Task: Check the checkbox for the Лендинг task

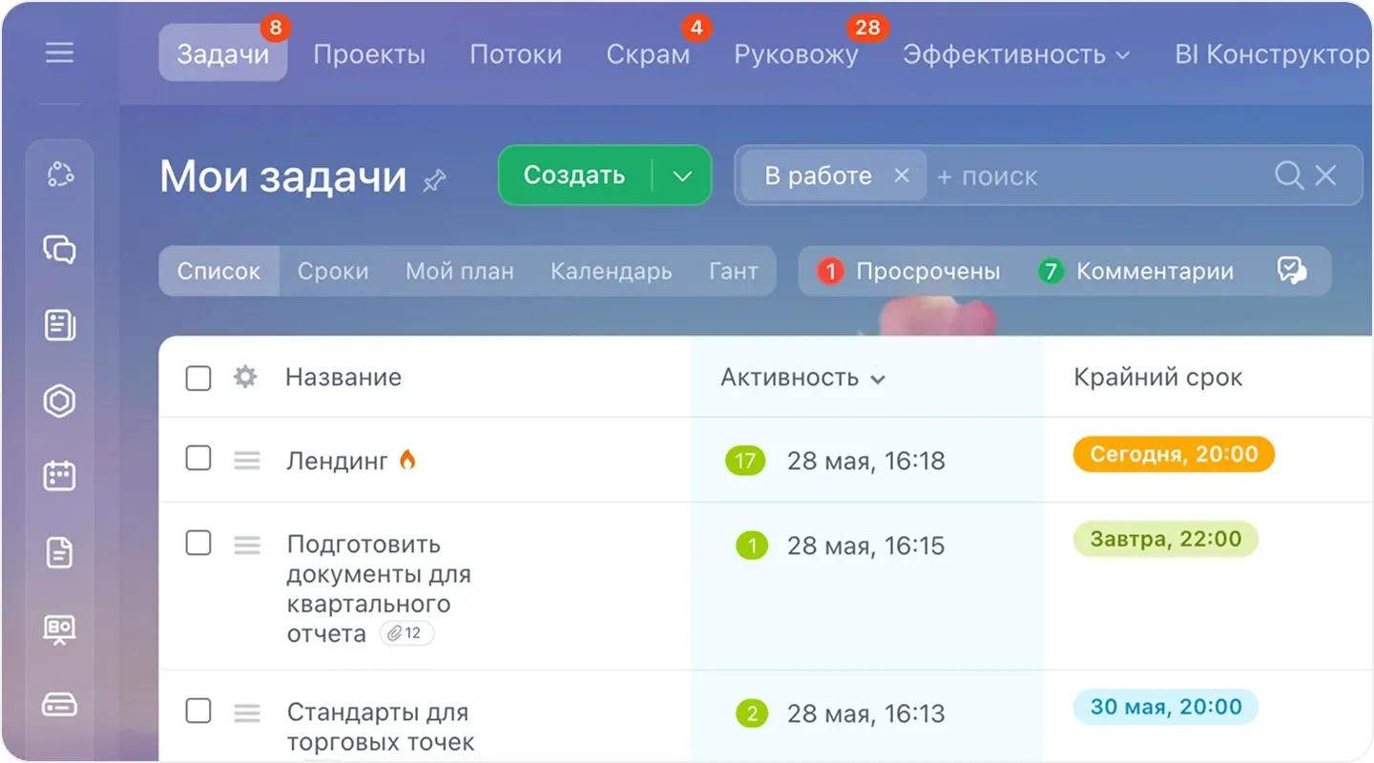Action: 198,459
